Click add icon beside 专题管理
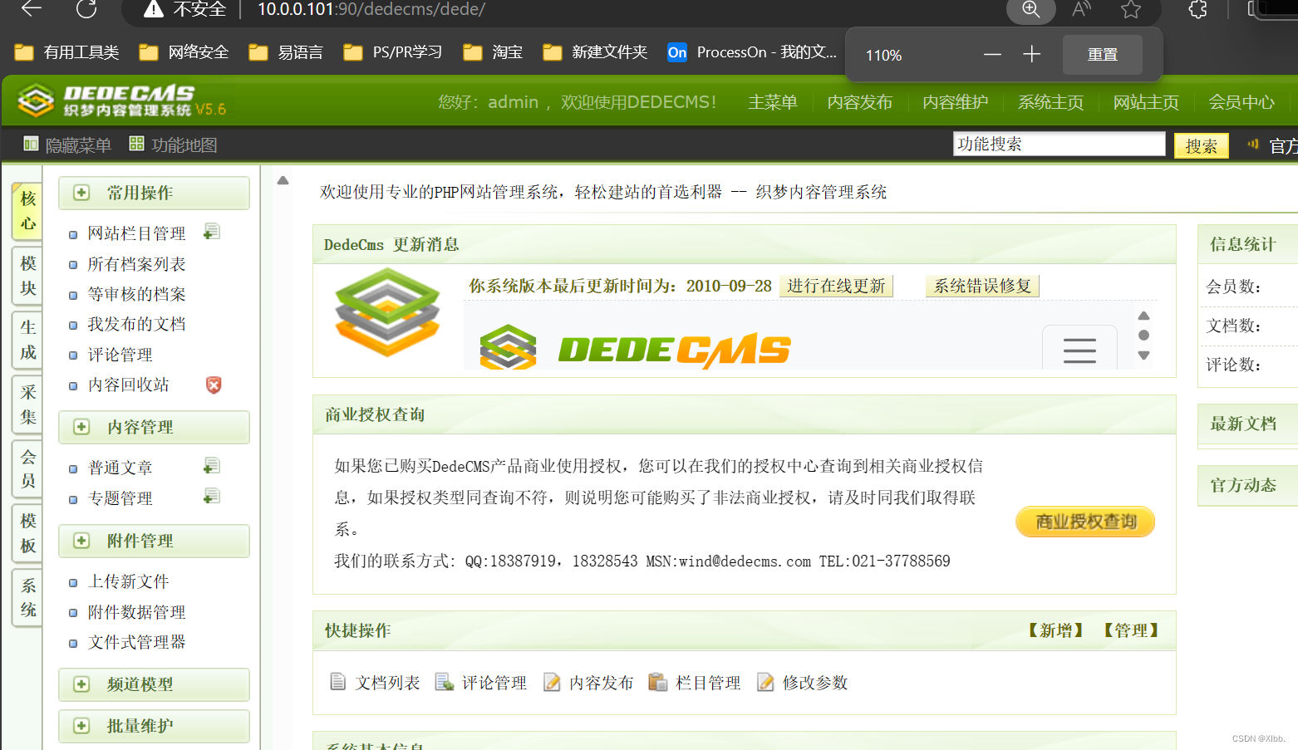This screenshot has height=750, width=1298. (212, 496)
